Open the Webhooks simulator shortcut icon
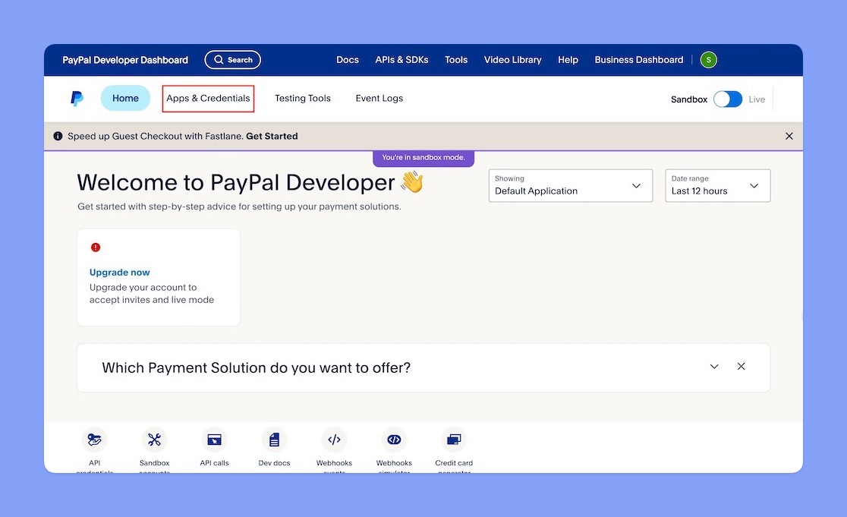The height and width of the screenshot is (517, 847). point(395,440)
